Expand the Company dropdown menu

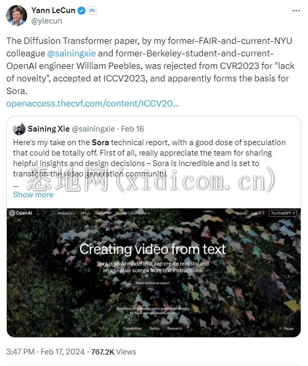tap(141, 213)
